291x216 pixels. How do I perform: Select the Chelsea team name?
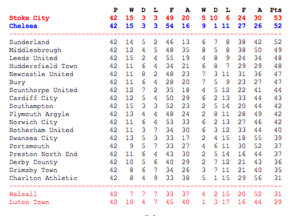(x=23, y=26)
